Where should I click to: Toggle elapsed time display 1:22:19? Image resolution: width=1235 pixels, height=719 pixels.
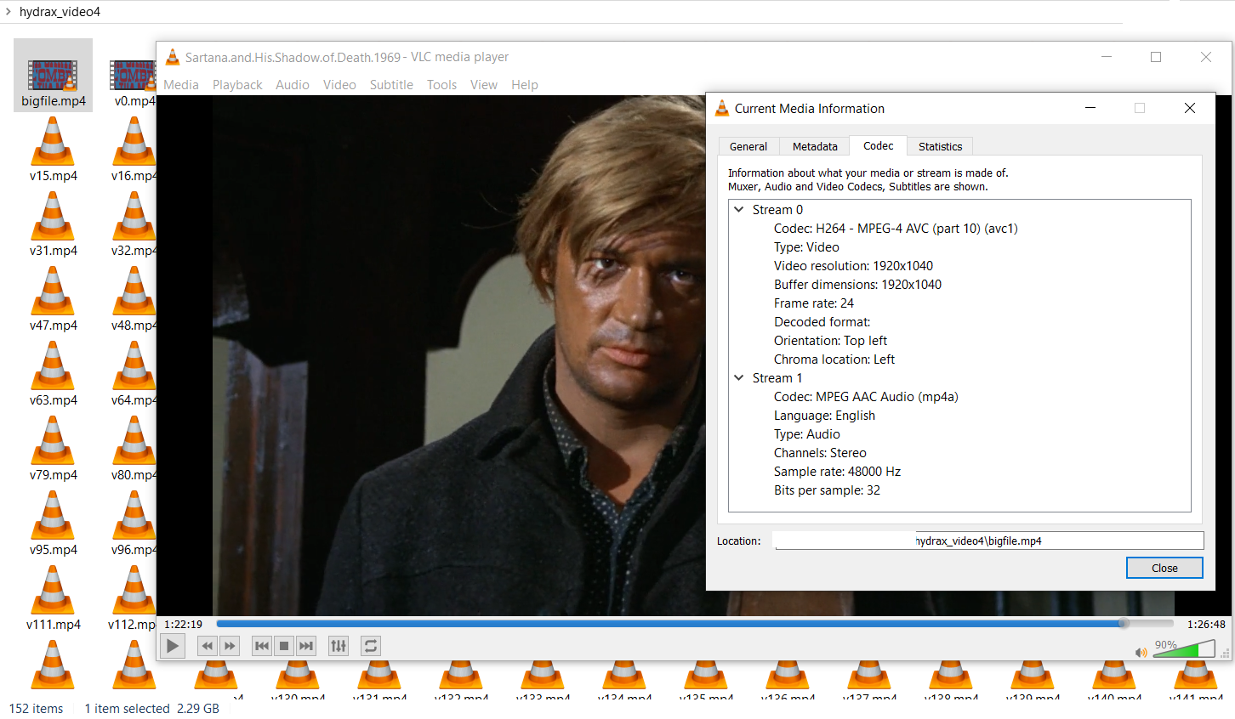click(x=184, y=624)
